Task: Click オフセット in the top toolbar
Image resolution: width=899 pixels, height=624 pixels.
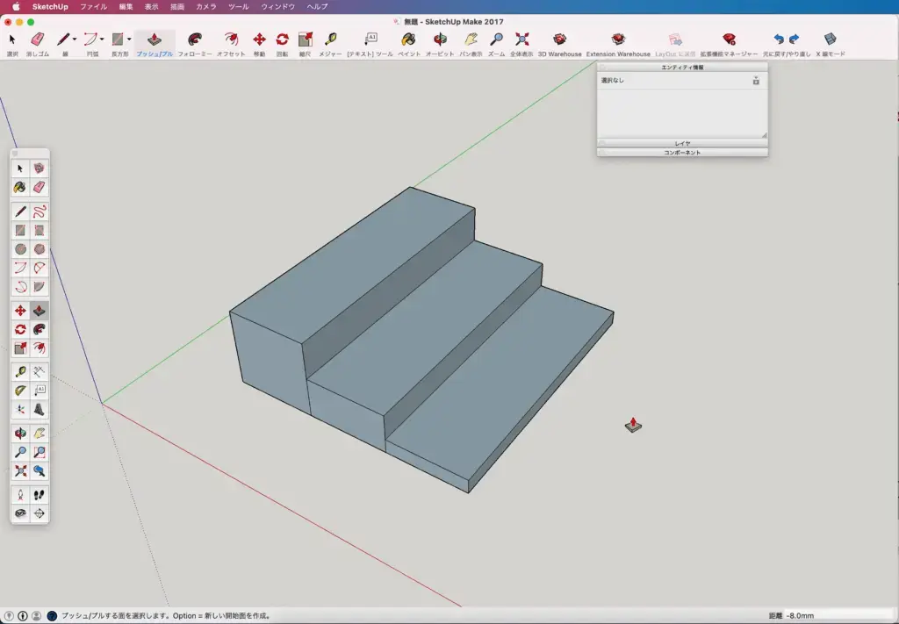Action: (x=231, y=44)
